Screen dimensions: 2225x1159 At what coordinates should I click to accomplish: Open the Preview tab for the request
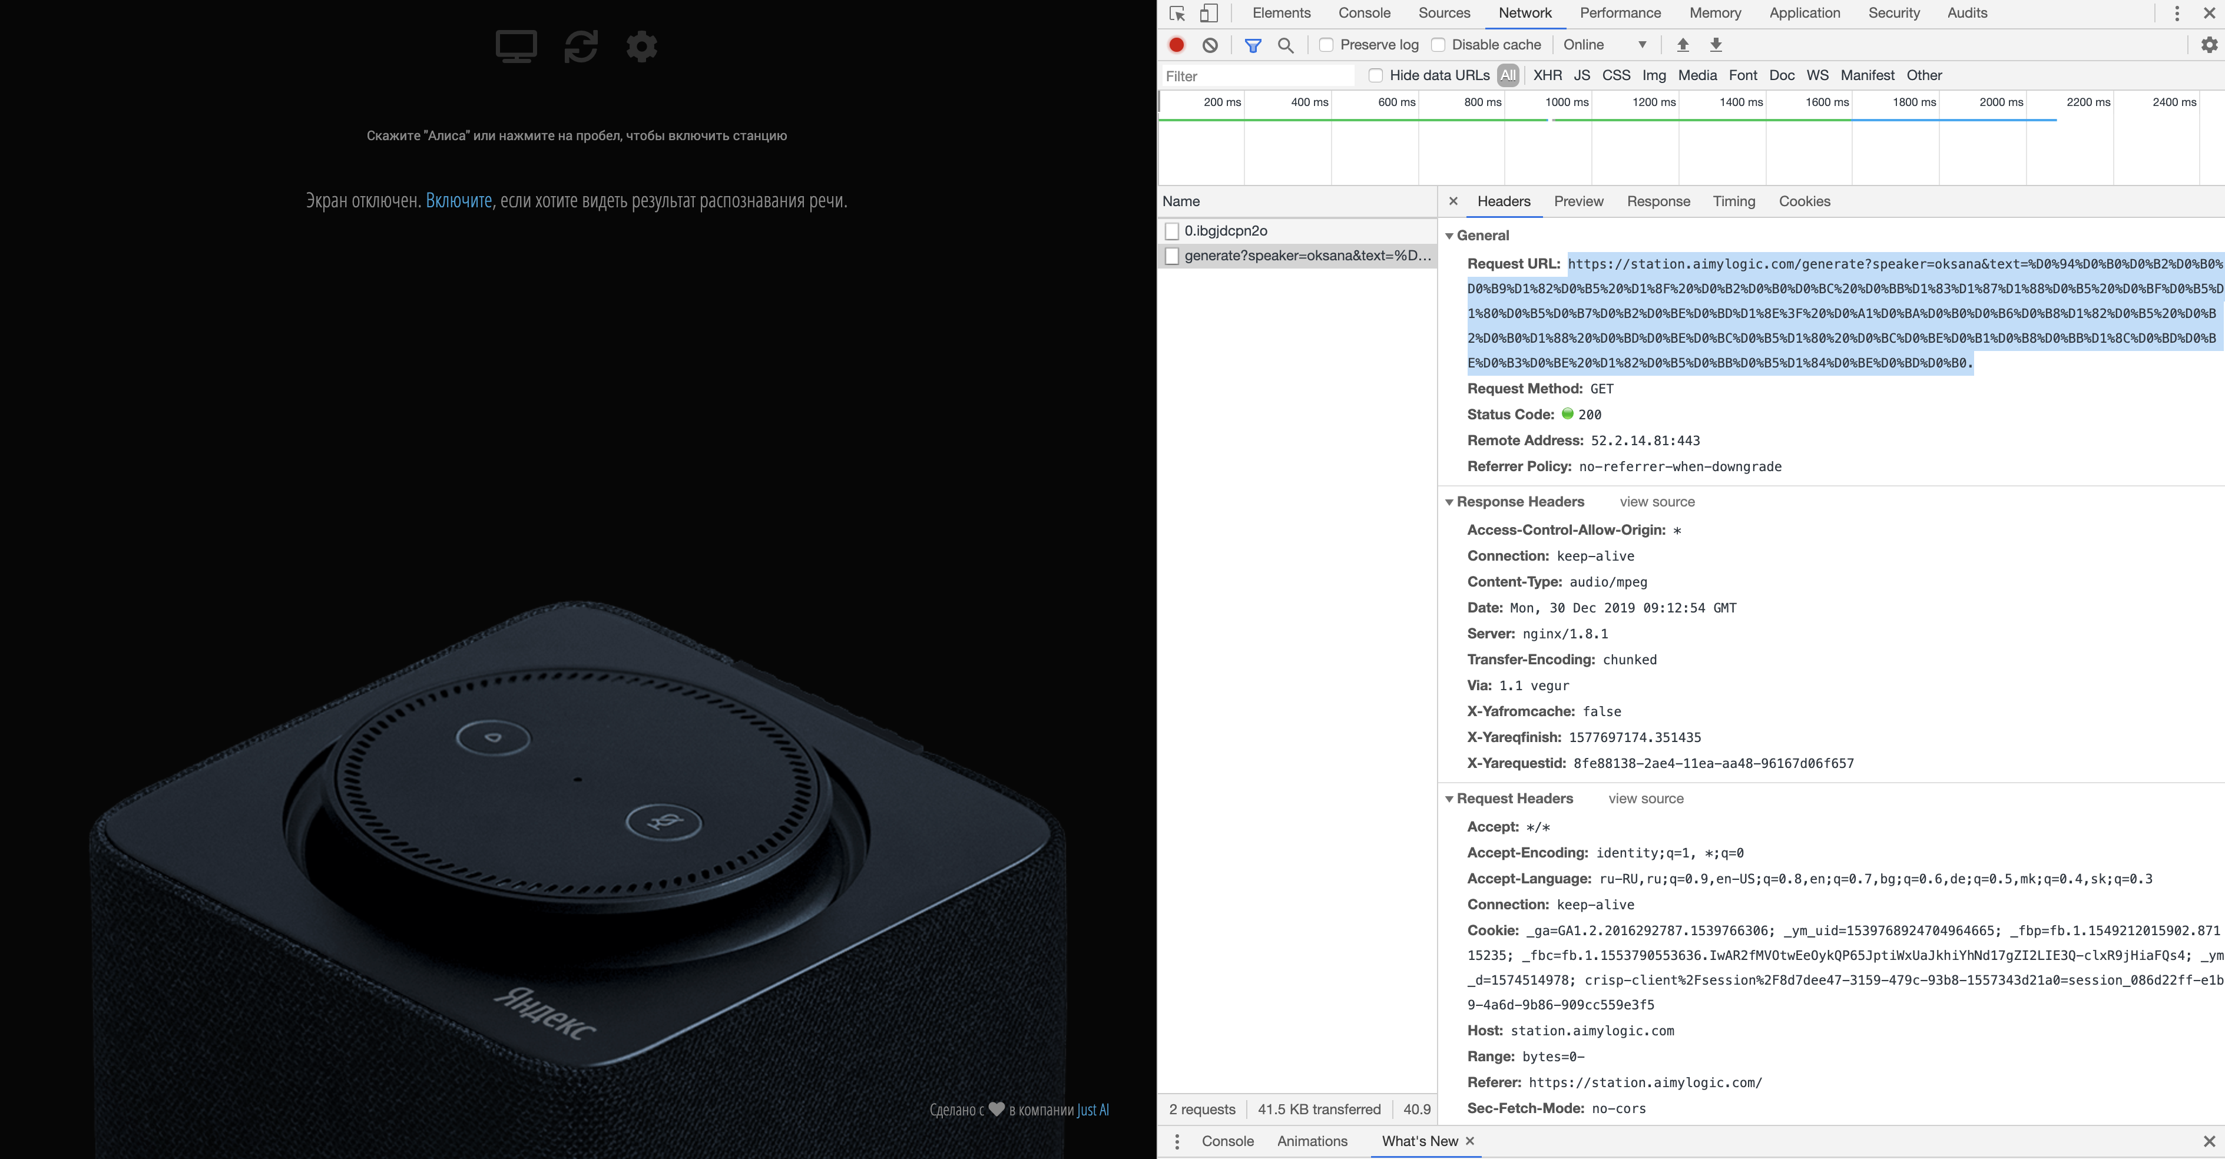pyautogui.click(x=1579, y=201)
